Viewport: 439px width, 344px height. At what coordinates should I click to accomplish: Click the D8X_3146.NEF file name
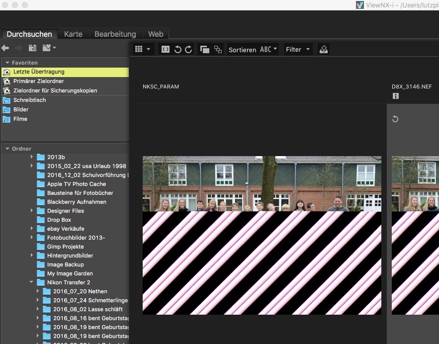412,87
